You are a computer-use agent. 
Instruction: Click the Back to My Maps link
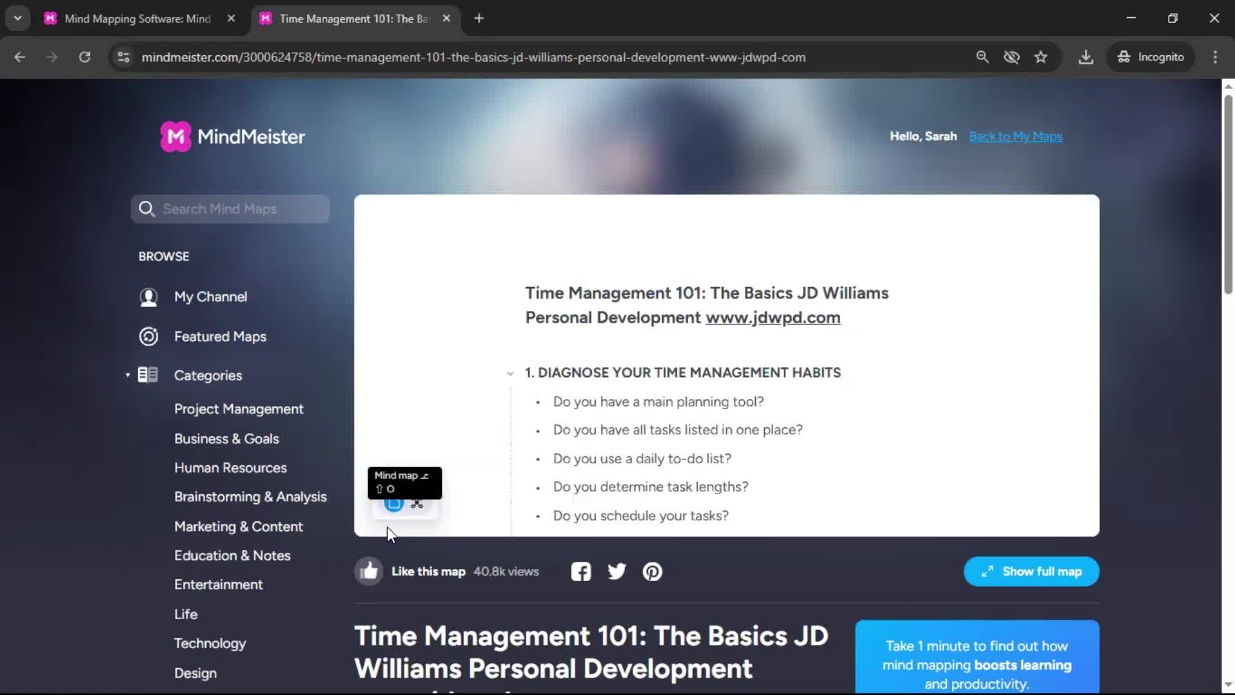click(x=1016, y=136)
